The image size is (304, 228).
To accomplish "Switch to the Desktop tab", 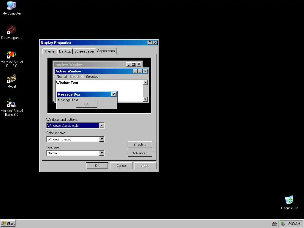I will click(x=65, y=51).
